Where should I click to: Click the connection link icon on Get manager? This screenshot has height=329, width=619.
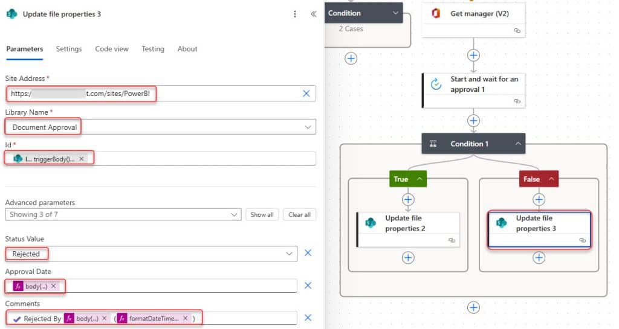tap(517, 31)
